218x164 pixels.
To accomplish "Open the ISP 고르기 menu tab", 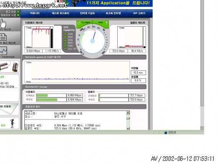I will point(139,13).
